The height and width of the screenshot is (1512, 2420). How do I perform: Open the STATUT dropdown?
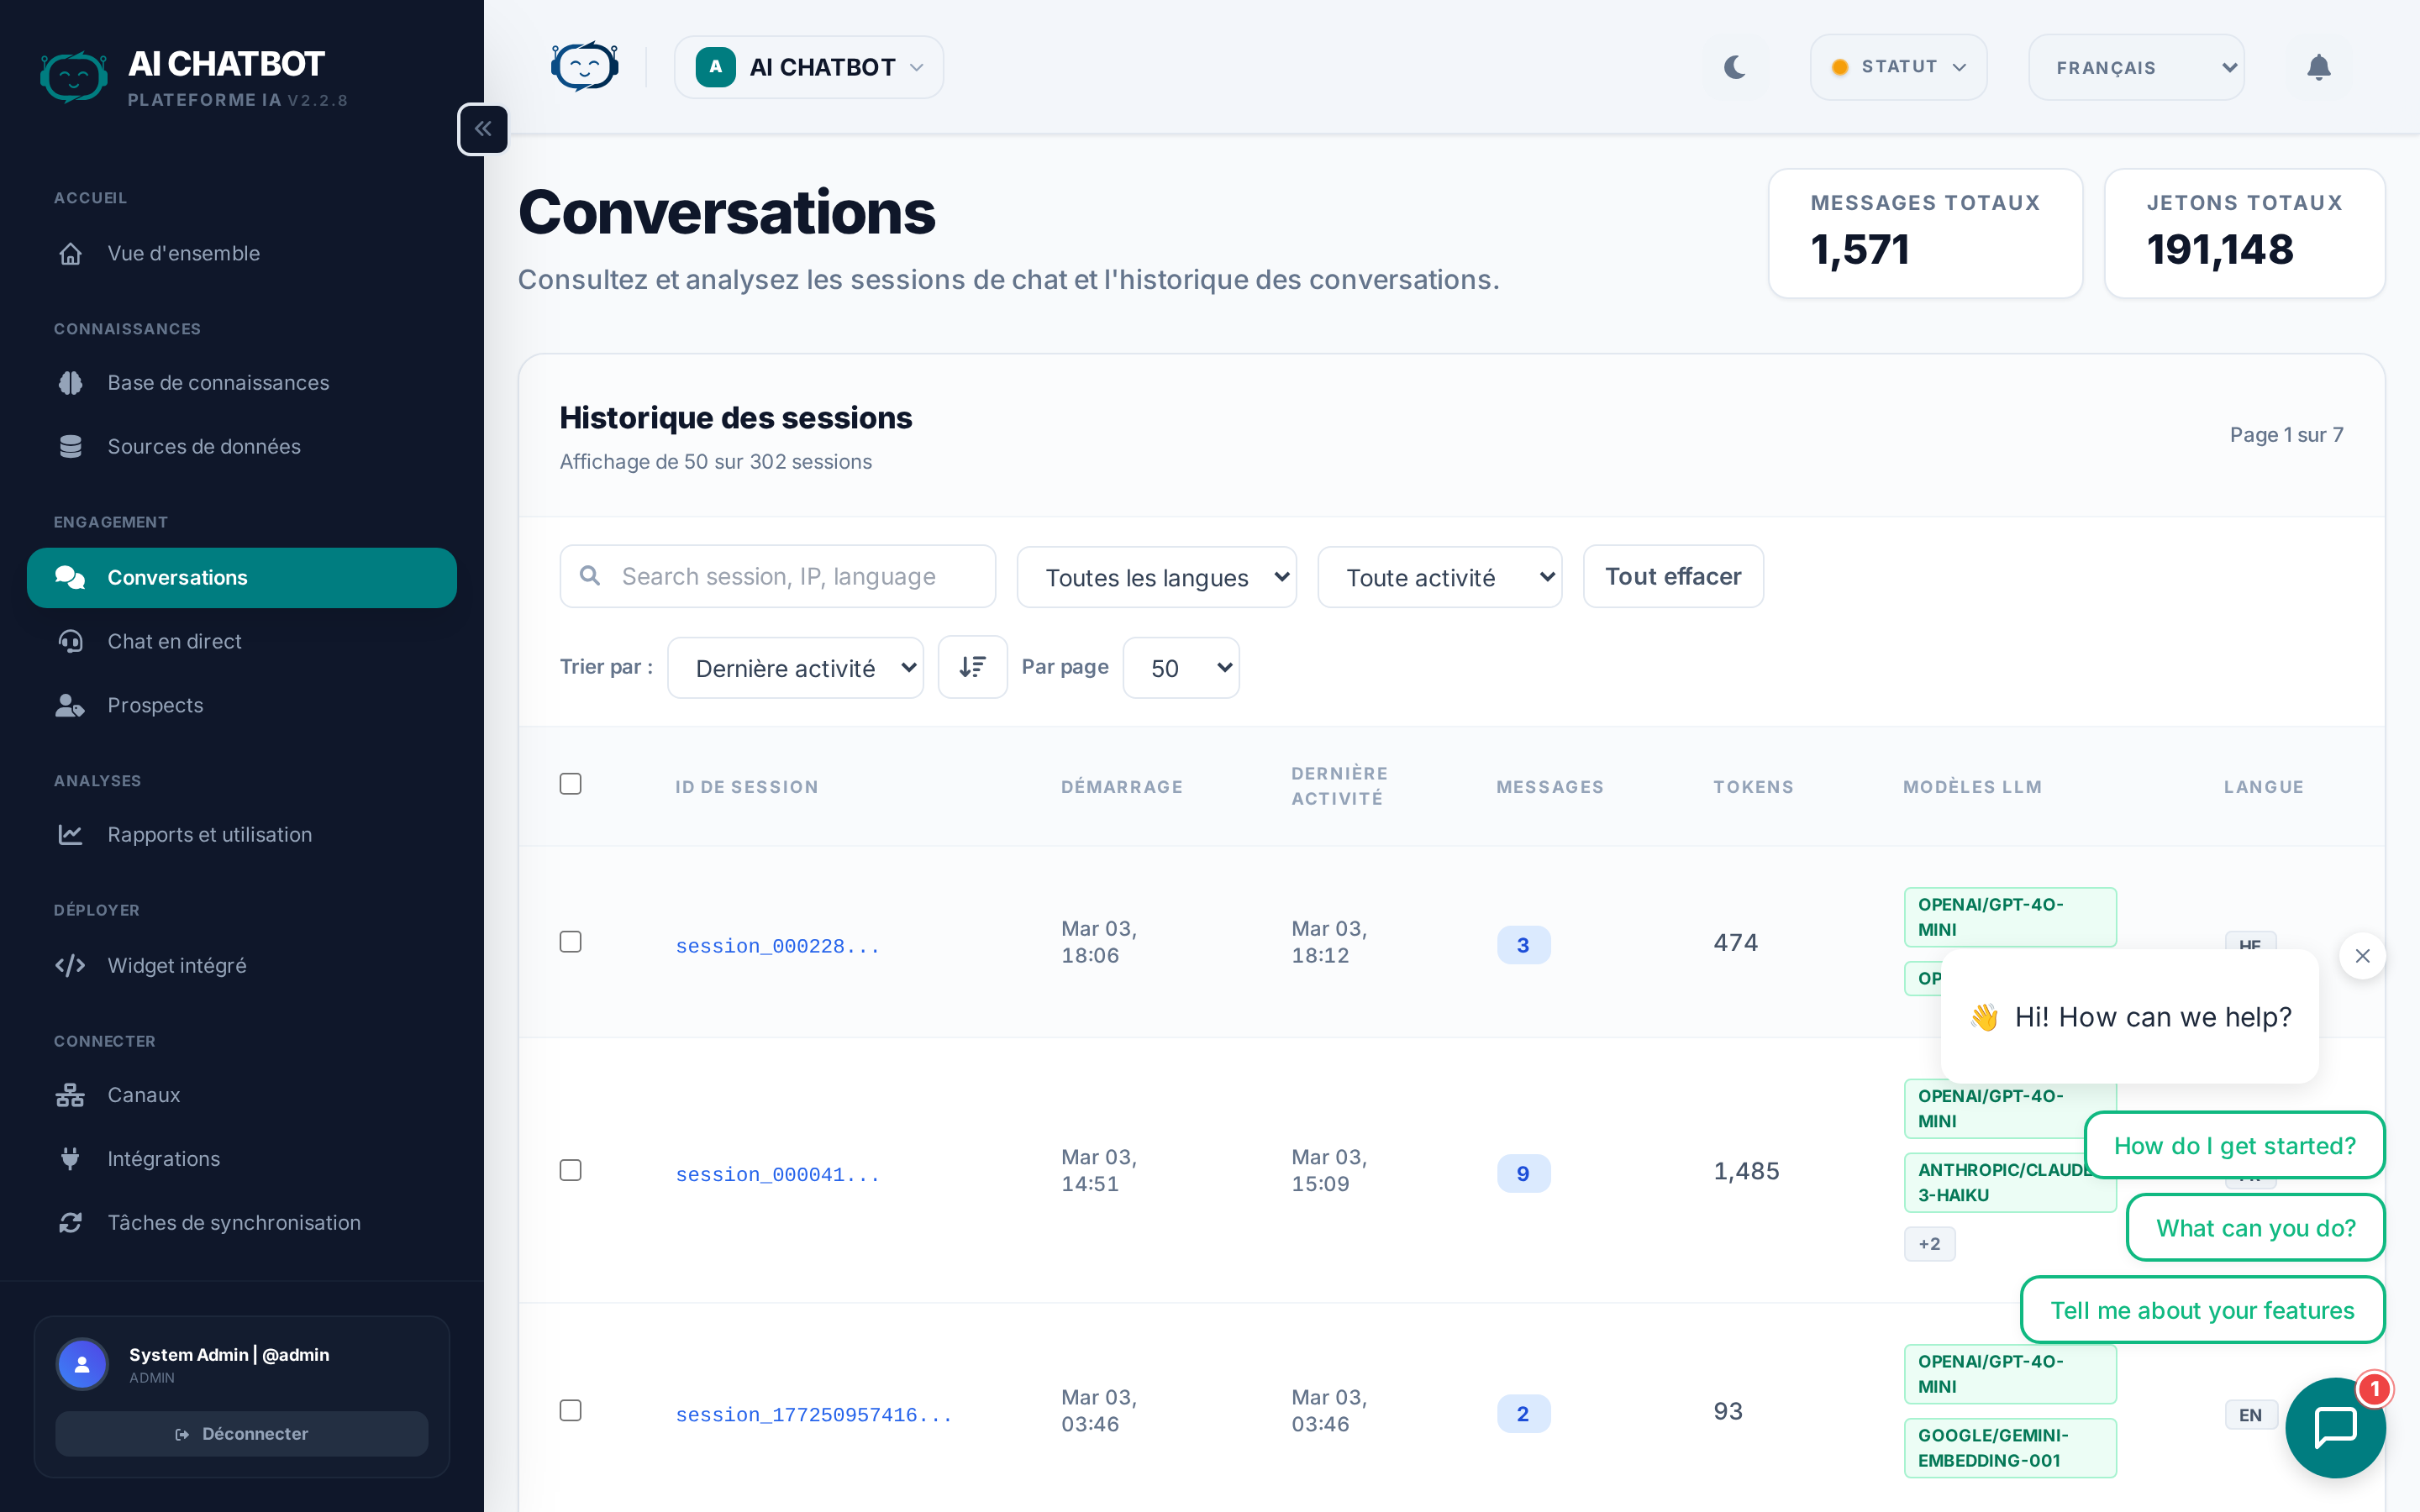pyautogui.click(x=1897, y=67)
